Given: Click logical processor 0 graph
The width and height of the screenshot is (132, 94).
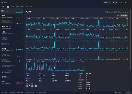Looking at the screenshot, I should tap(33, 22).
